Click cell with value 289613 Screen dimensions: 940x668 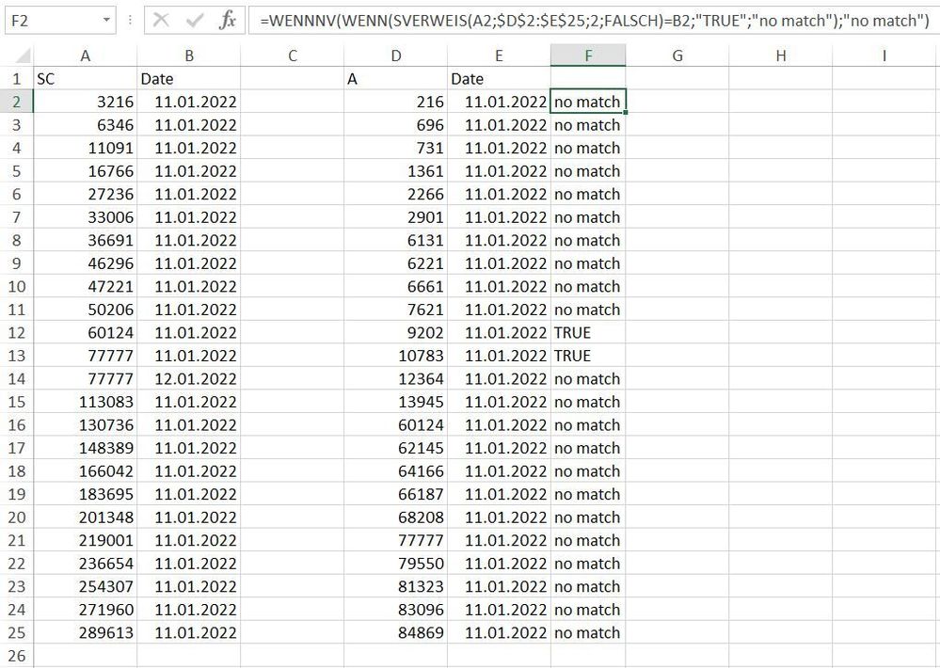[85, 632]
